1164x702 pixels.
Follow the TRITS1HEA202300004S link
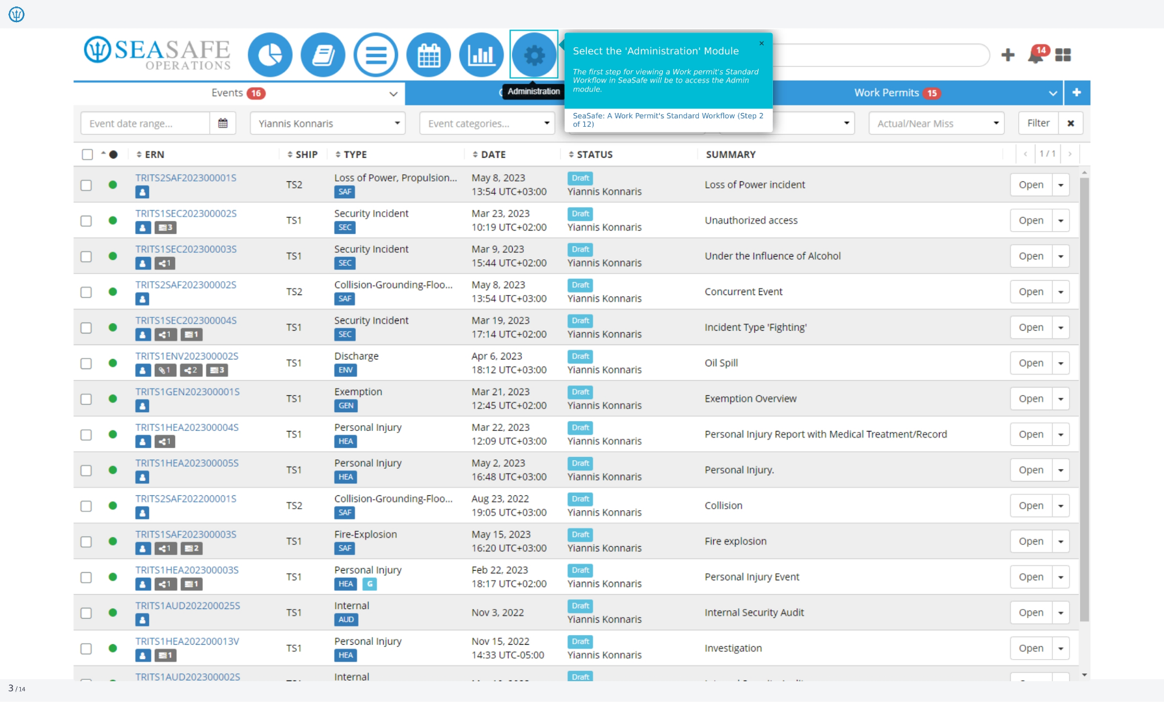tap(187, 428)
